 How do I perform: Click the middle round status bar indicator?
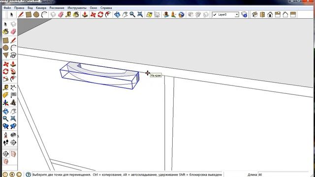[12, 175]
